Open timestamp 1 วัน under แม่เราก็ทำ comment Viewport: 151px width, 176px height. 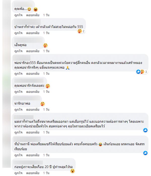click(x=46, y=132)
